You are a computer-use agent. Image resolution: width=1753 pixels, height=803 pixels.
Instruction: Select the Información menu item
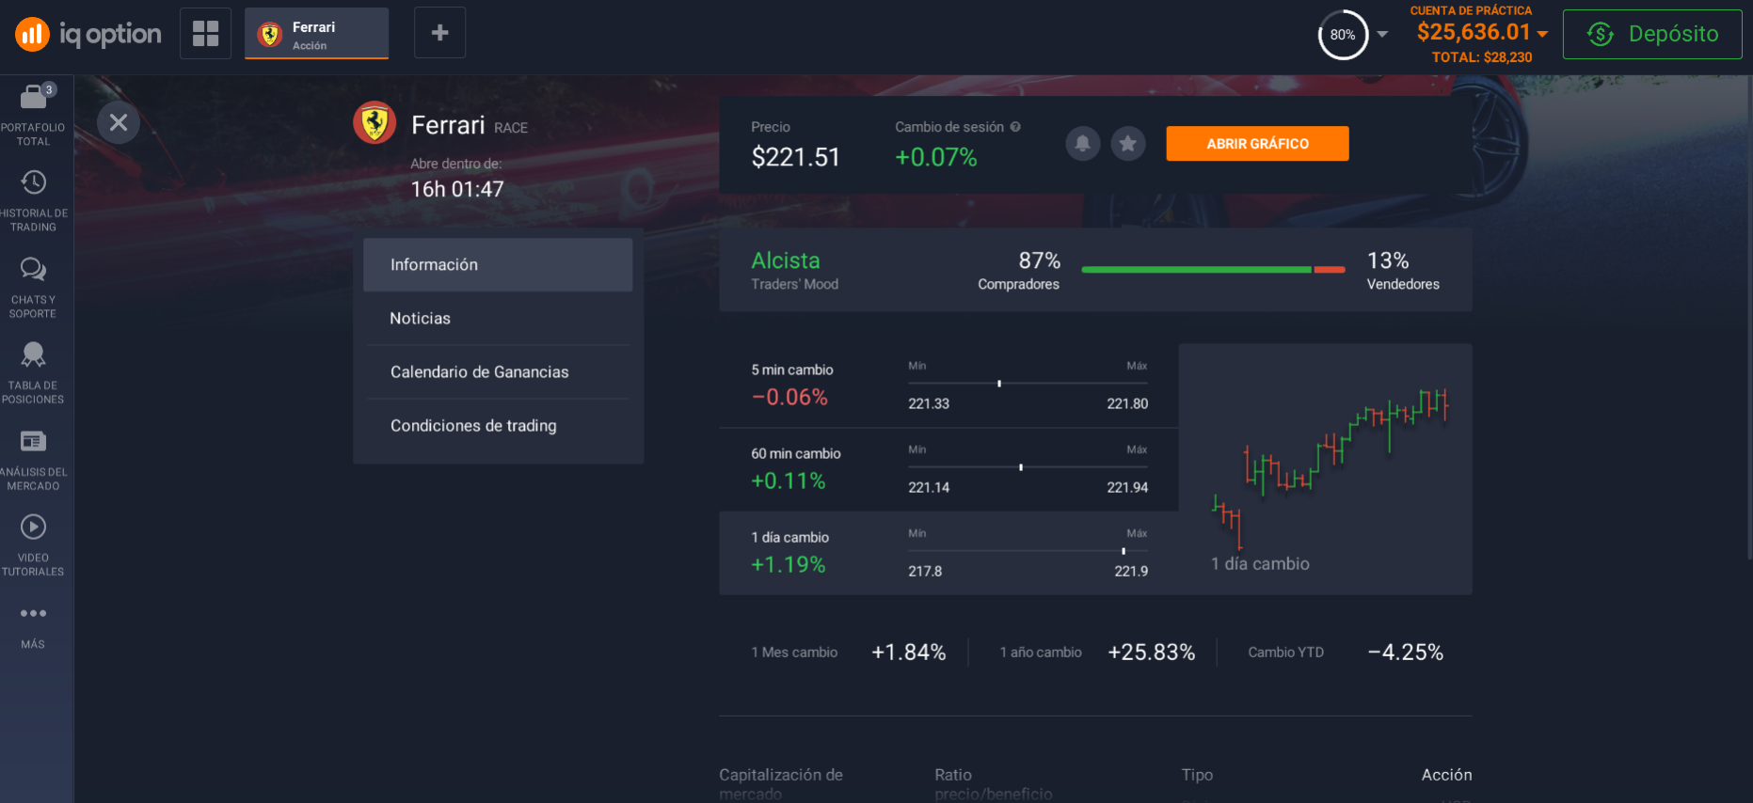(498, 265)
